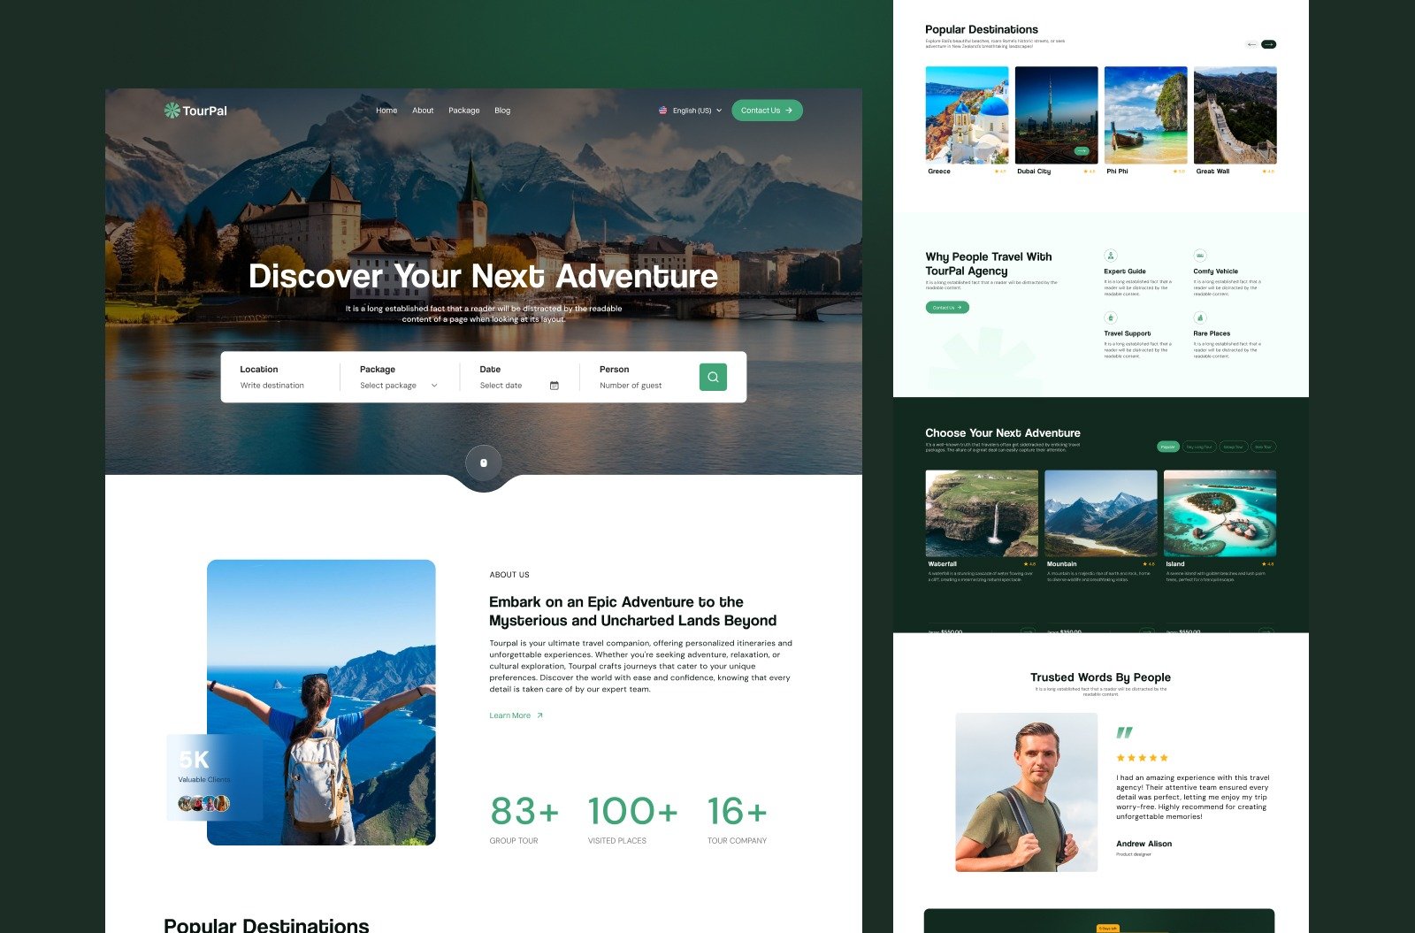
Task: Click the Contact Us button under TourPal Agency
Action: click(947, 308)
